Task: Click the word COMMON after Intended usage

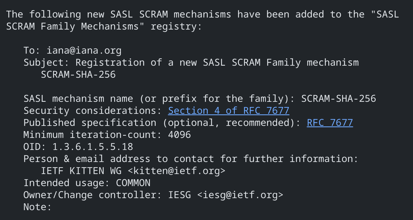Action: (x=133, y=183)
